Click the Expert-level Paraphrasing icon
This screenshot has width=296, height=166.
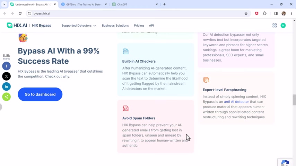[206, 80]
